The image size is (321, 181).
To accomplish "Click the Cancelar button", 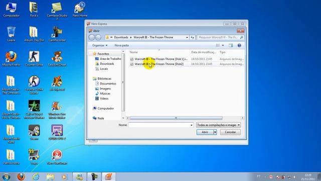I will [x=230, y=132].
